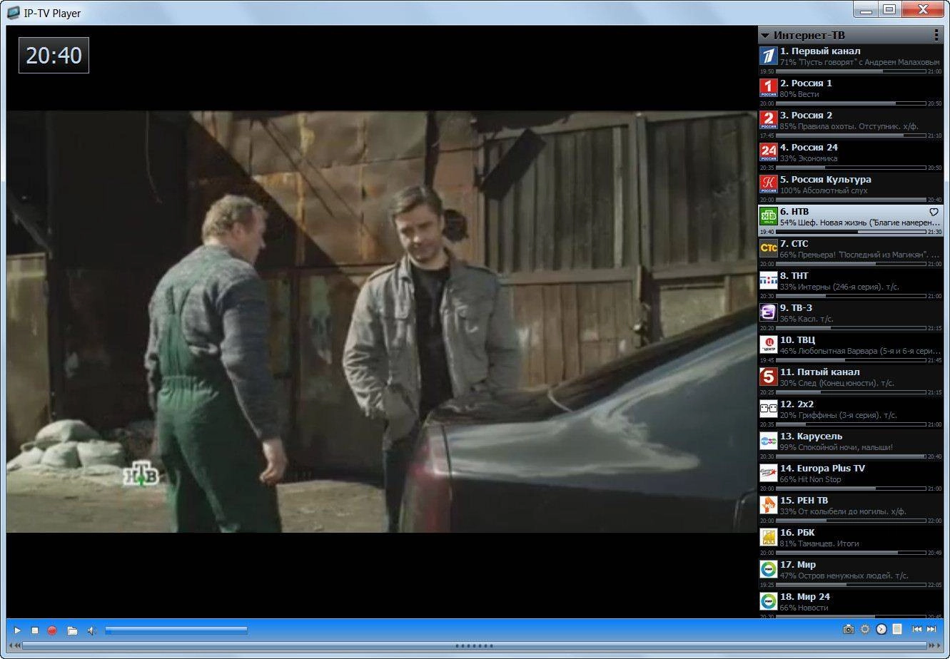Open file using the folder icon
This screenshot has width=950, height=659.
pyautogui.click(x=72, y=630)
